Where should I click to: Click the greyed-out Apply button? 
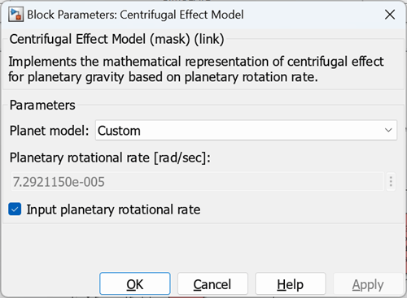coord(368,283)
